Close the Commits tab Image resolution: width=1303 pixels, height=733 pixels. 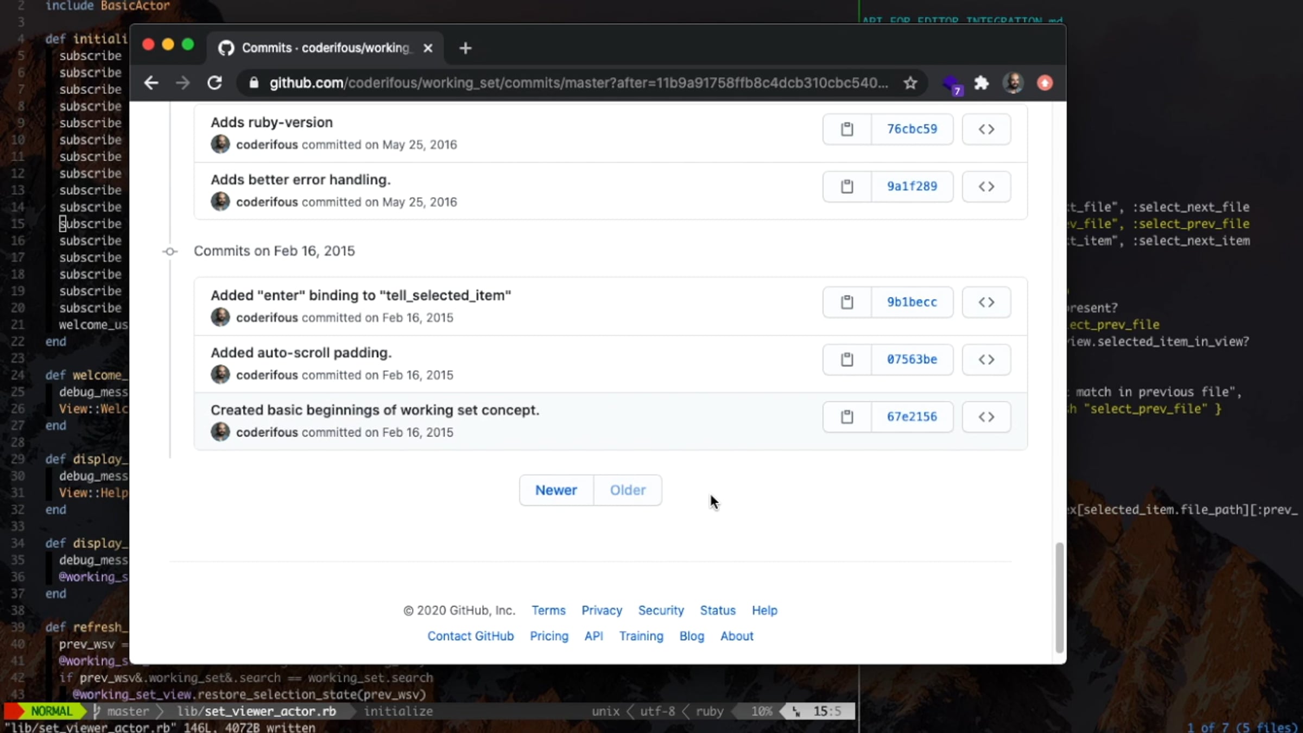[428, 48]
